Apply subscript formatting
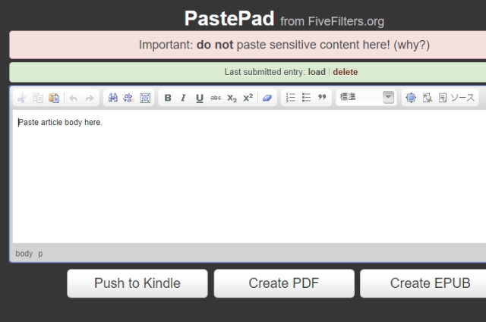 pos(232,98)
